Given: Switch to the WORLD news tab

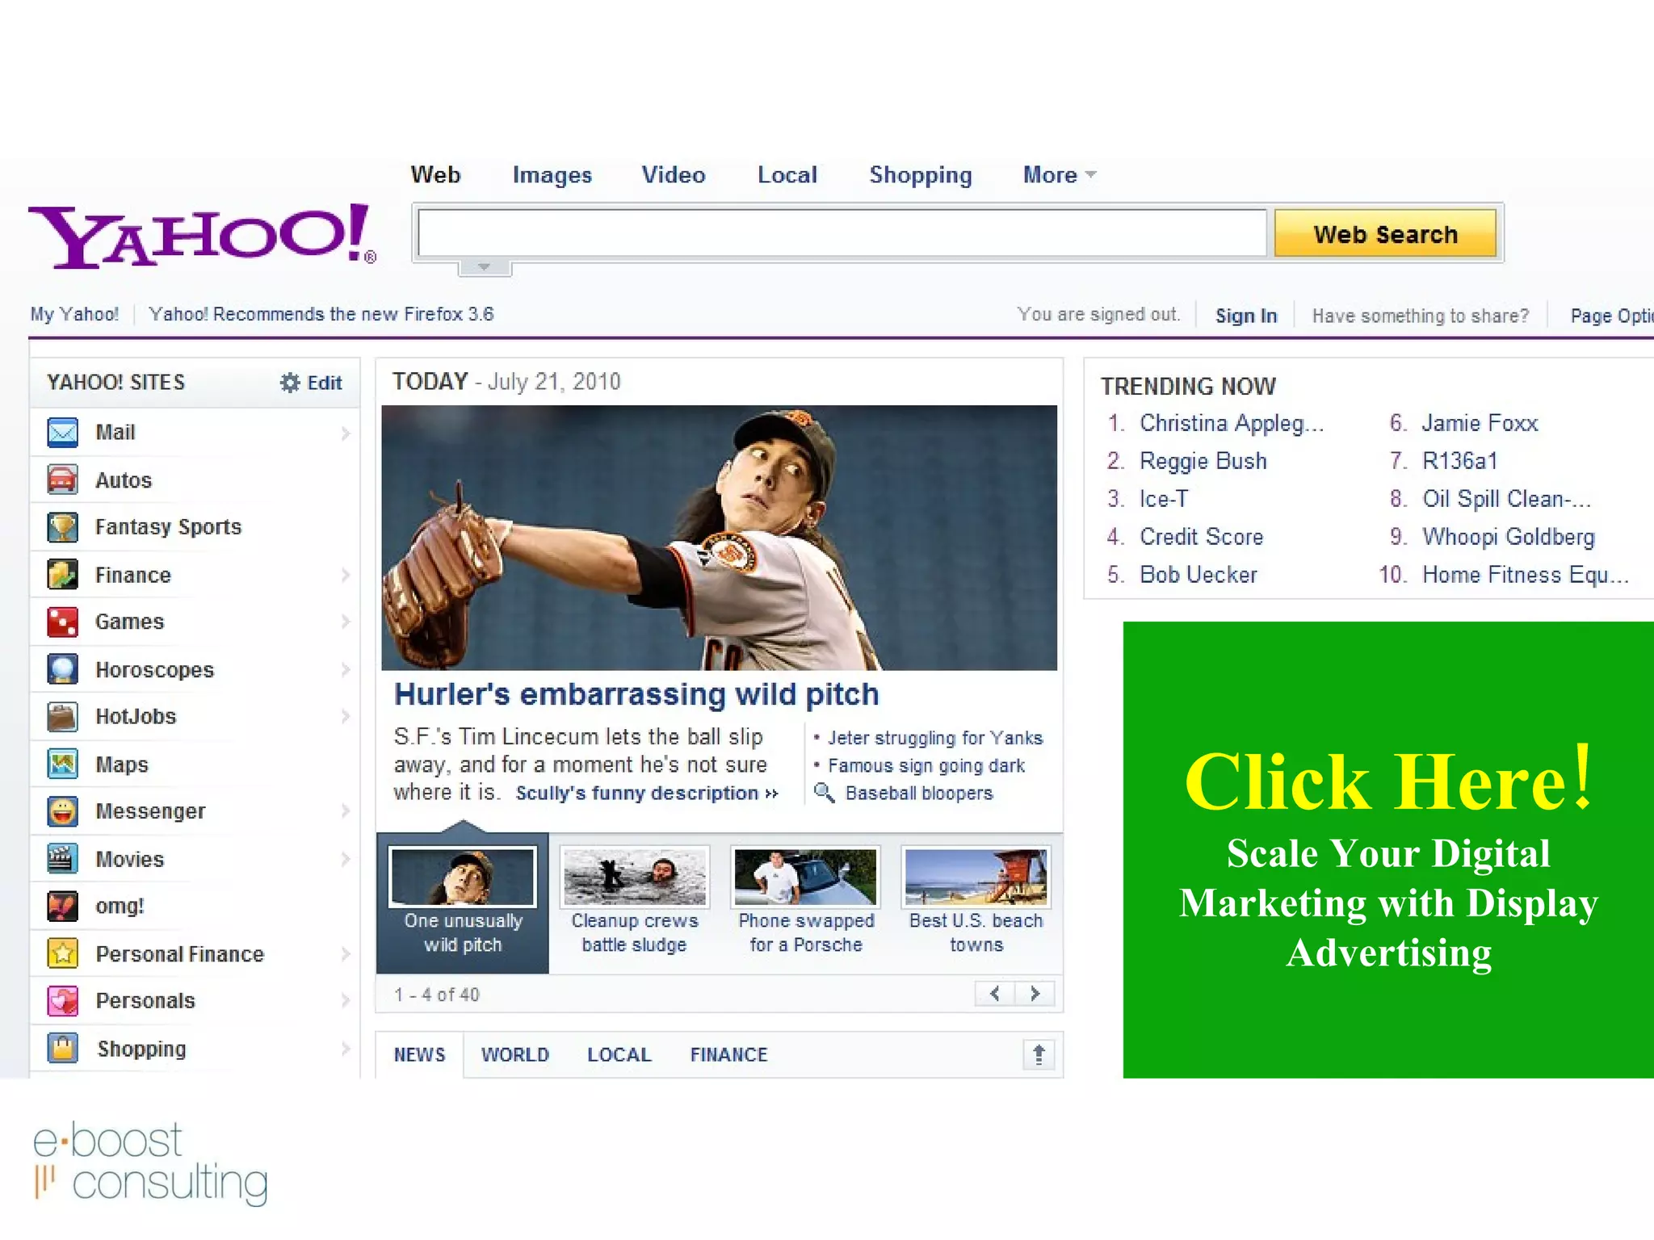Looking at the screenshot, I should [515, 1054].
